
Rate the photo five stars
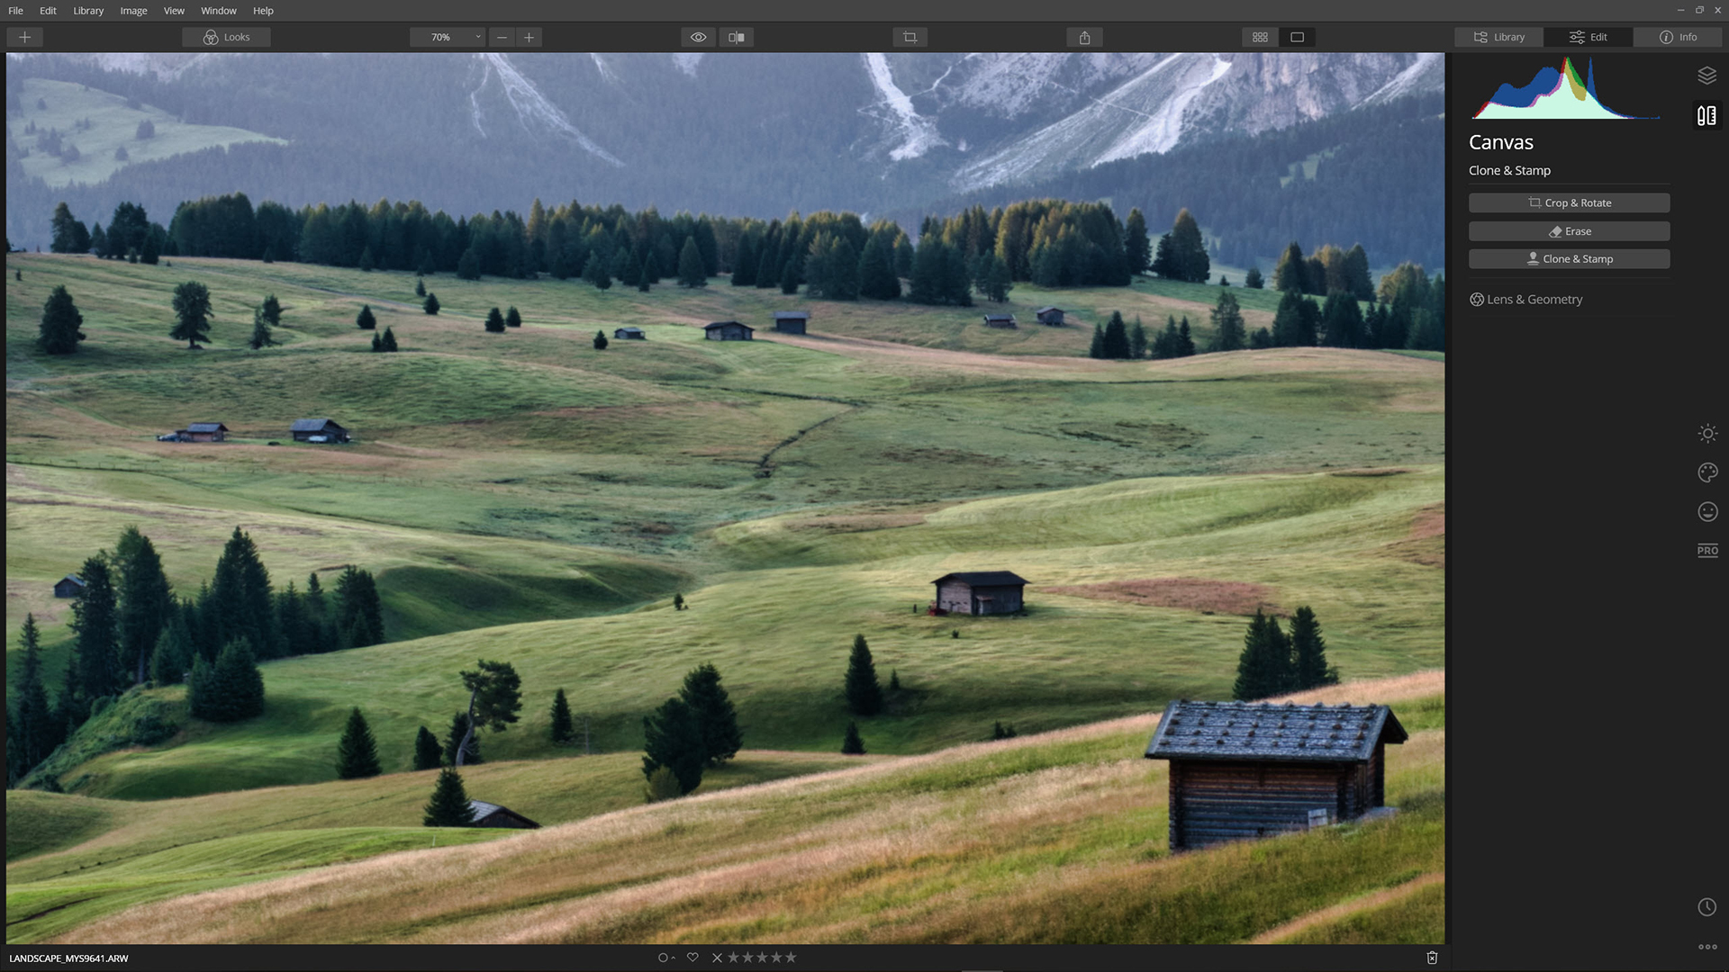791,958
